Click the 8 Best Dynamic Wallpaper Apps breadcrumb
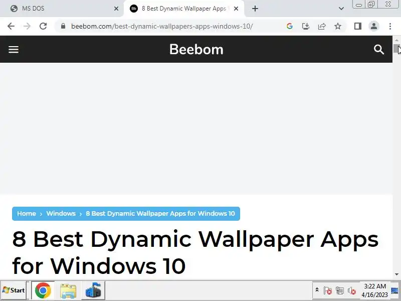Screen dimensions: 401x301 click(160, 214)
